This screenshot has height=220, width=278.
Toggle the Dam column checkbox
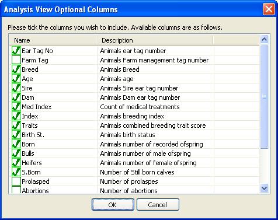point(16,97)
